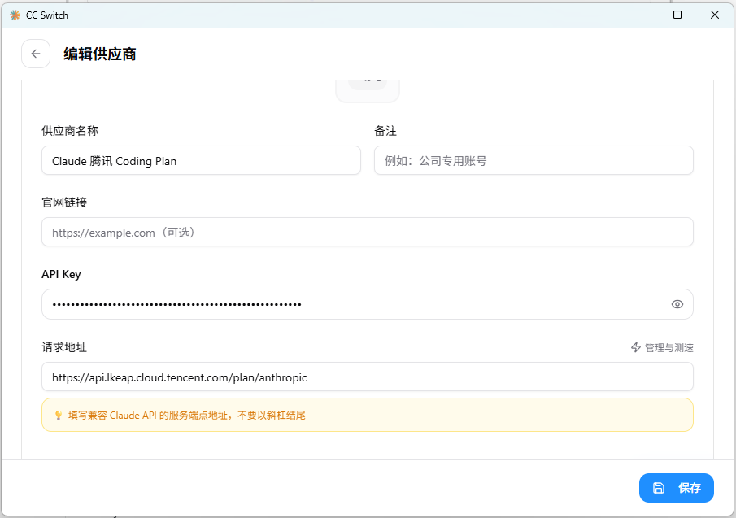This screenshot has width=736, height=518.
Task: Click inside the masked API Key field
Action: (x=350, y=304)
